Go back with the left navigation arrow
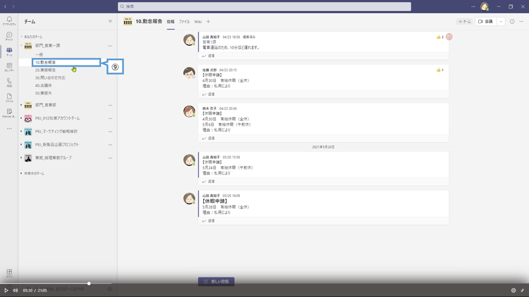This screenshot has width=529, height=297. (x=5, y=6)
